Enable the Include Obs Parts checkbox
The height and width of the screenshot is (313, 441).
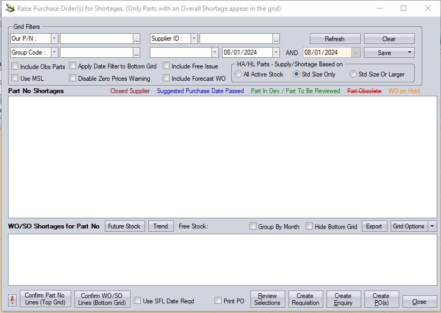(x=15, y=67)
